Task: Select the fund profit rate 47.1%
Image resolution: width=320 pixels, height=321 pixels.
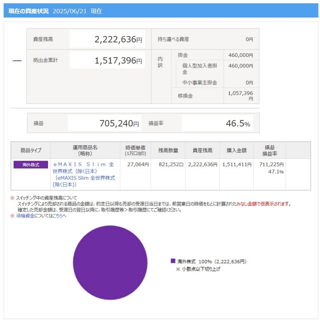Action: coord(276,172)
